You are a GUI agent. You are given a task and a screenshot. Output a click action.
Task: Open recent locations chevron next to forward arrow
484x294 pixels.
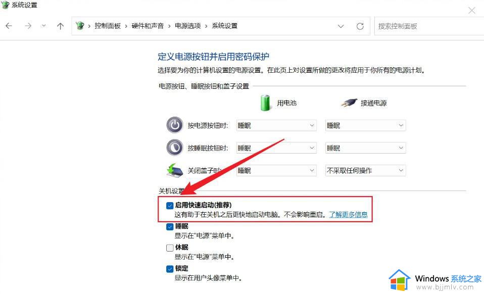click(44, 26)
